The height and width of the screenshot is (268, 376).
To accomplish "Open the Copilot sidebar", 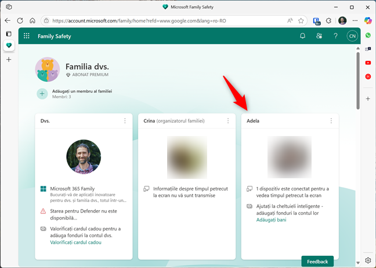I will [x=368, y=21].
